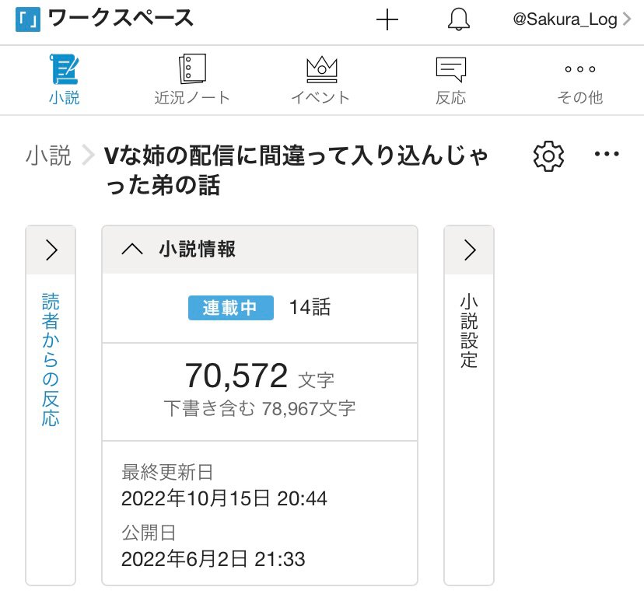
Task: Open the novel settings gear icon
Action: pos(548,156)
